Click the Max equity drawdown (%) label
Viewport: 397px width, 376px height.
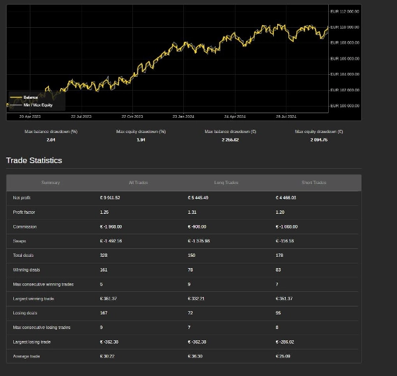tap(141, 132)
